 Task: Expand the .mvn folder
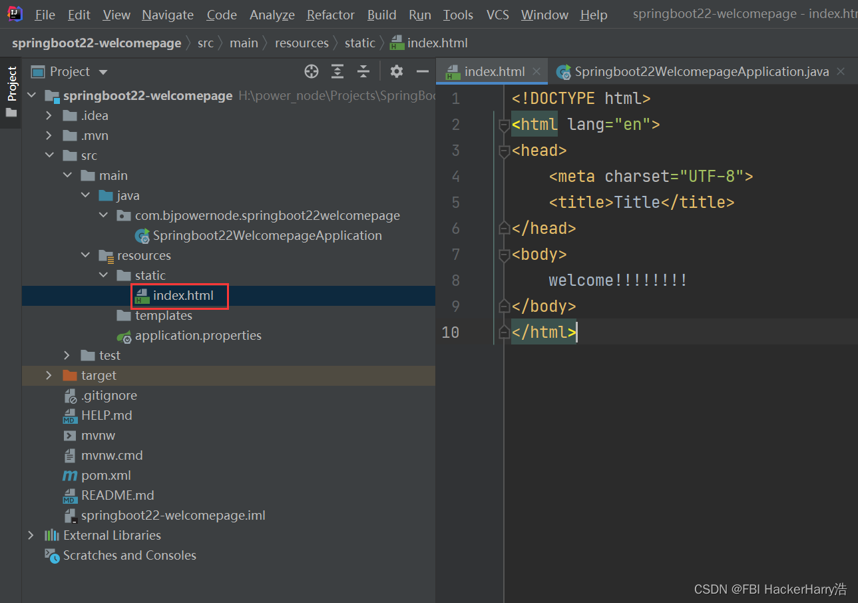click(x=49, y=136)
